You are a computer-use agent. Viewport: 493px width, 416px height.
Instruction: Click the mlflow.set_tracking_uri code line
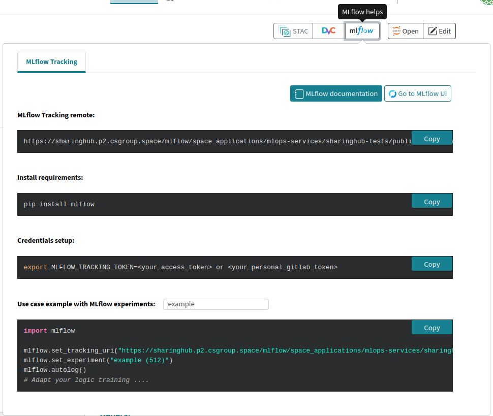(x=238, y=350)
